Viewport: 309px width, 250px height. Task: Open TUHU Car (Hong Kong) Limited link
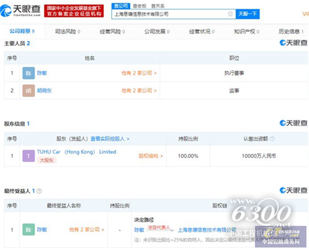pos(76,152)
